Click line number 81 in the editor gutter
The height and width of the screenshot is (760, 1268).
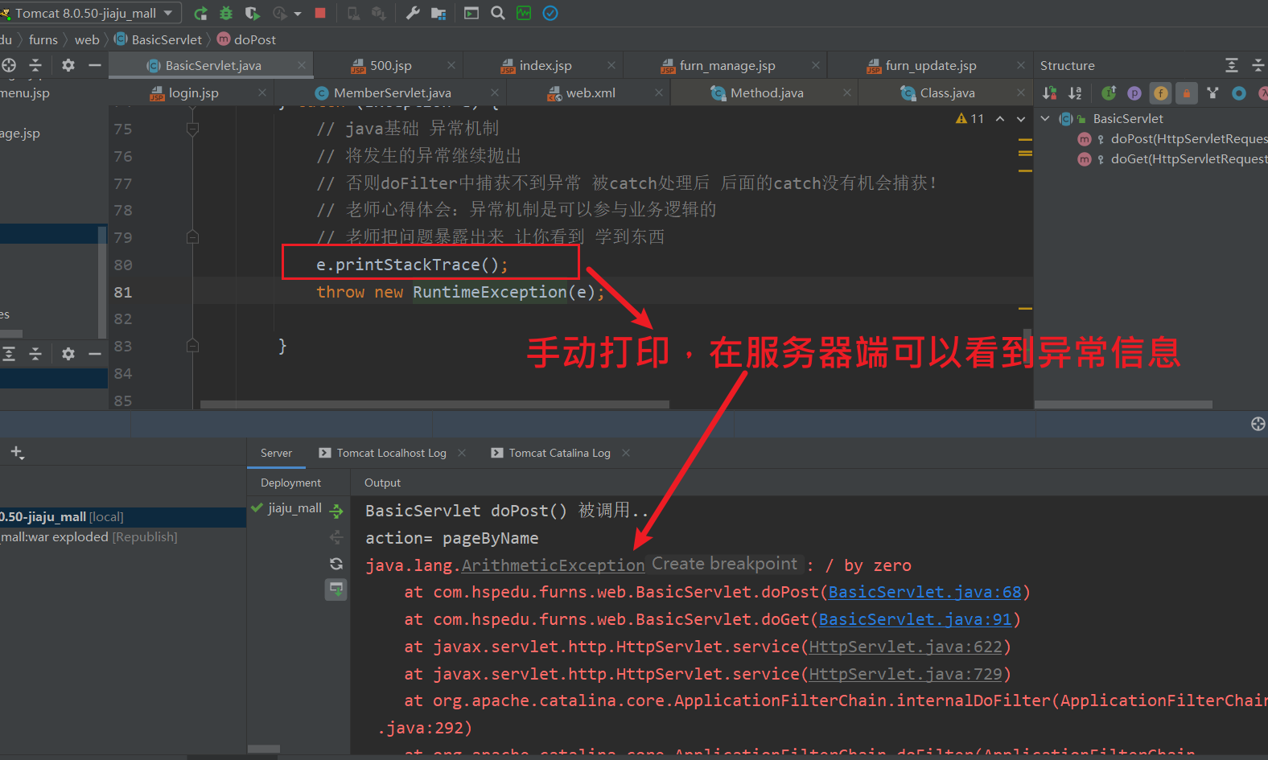(122, 292)
